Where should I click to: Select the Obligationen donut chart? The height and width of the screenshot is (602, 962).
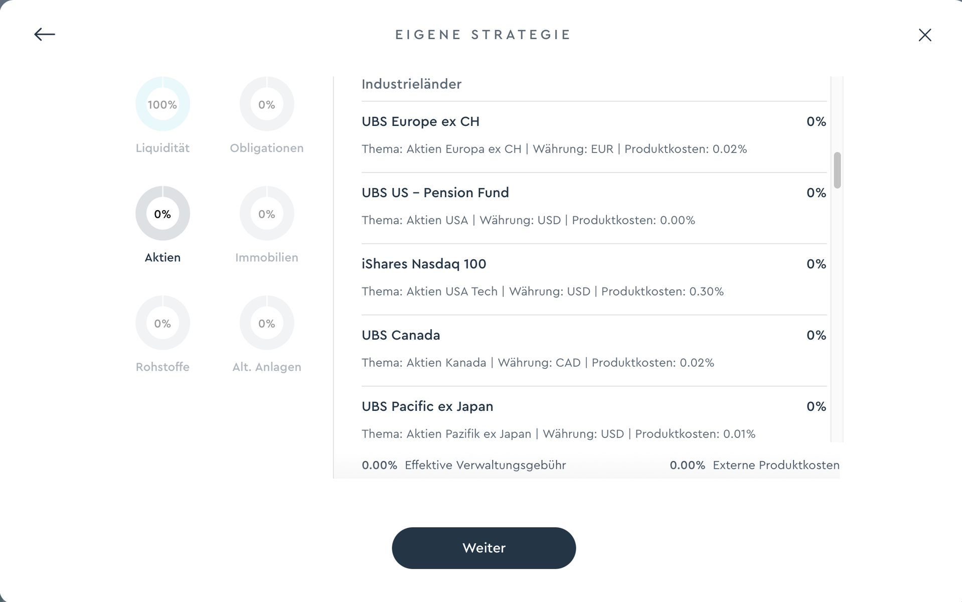[x=267, y=104]
